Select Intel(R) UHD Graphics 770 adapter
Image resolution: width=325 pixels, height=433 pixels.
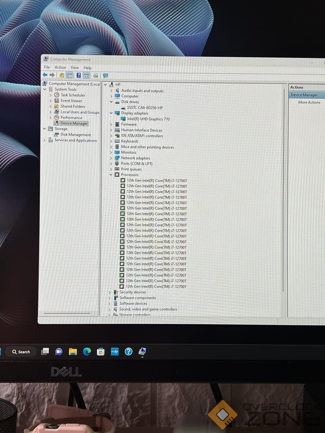(148, 119)
